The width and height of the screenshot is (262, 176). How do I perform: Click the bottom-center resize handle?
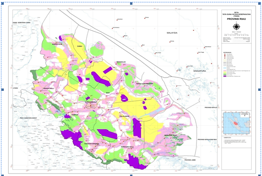coord(131,175)
